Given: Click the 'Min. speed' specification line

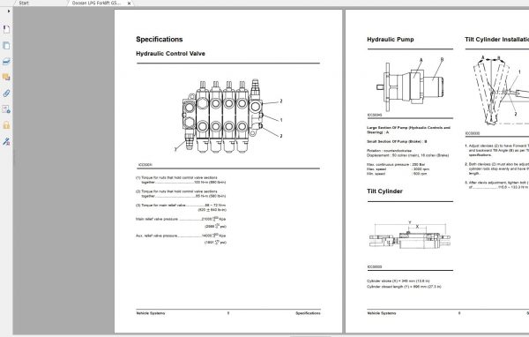Looking at the screenshot, I should (397, 174).
